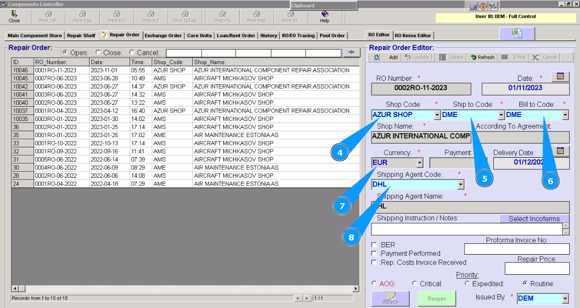
Task: Click the Attach button
Action: tap(390, 298)
